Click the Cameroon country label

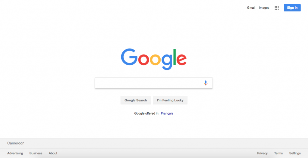[x=16, y=143]
